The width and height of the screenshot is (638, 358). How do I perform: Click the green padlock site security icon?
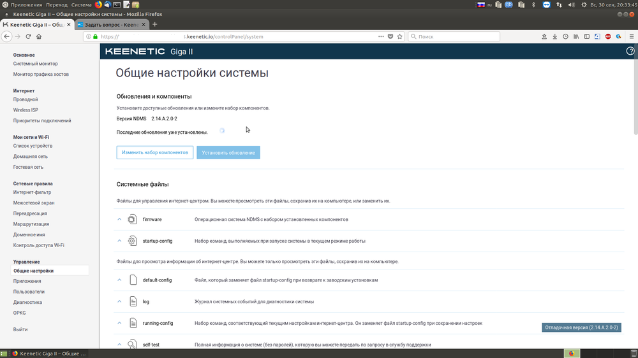96,36
